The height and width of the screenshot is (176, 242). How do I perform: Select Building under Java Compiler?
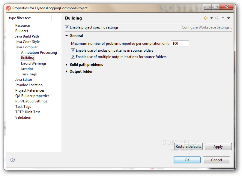point(28,58)
